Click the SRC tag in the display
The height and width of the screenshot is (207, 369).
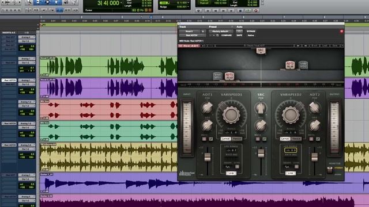[x=261, y=51]
